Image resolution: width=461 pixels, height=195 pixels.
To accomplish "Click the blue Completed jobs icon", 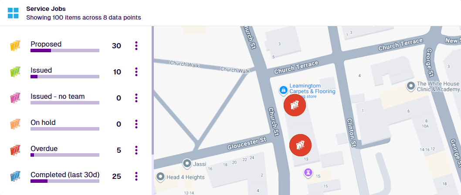I will [15, 176].
